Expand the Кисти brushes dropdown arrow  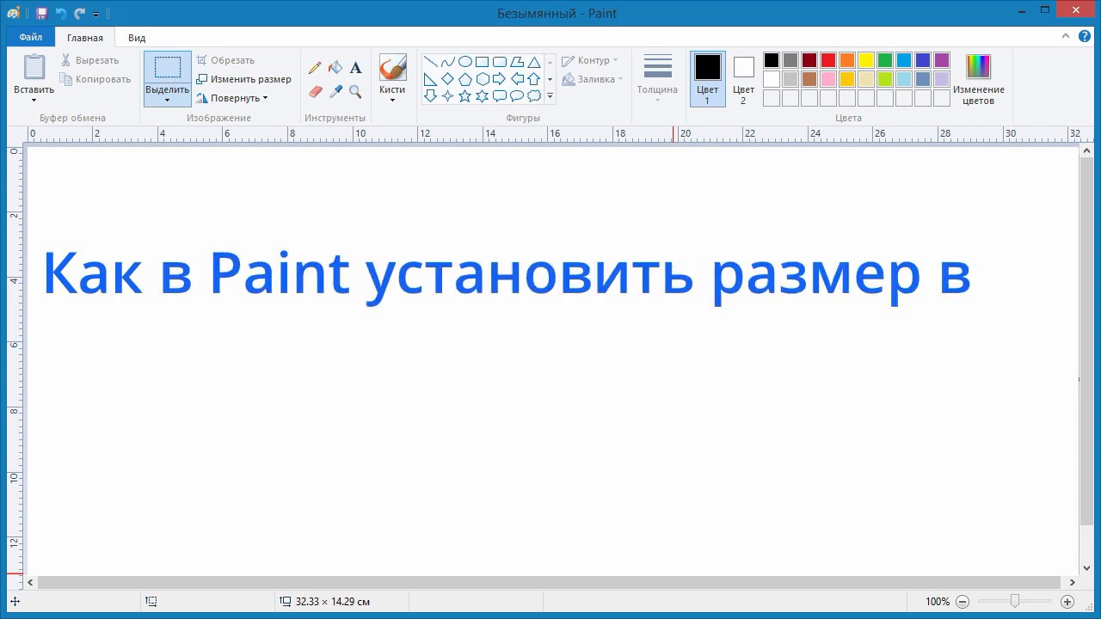pyautogui.click(x=392, y=100)
